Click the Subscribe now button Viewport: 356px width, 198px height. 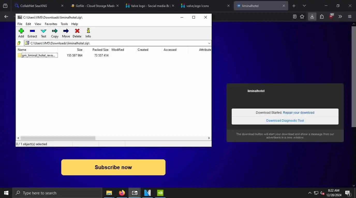point(113,167)
